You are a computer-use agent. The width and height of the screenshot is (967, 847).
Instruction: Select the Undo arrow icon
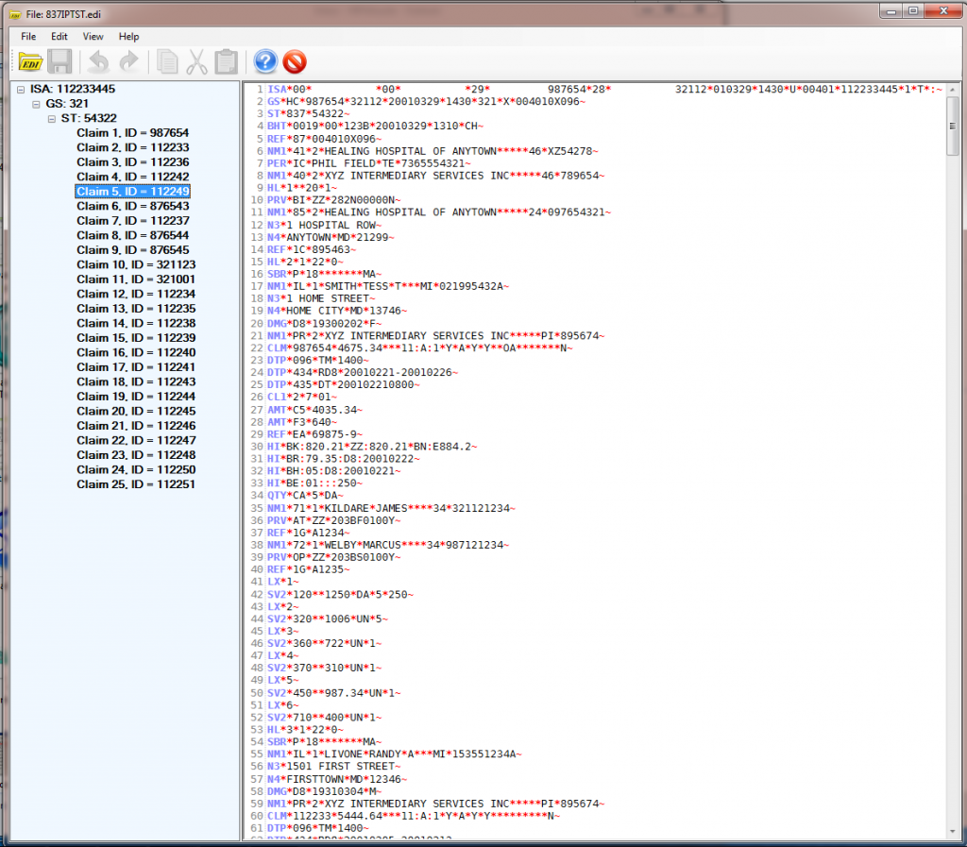coord(99,61)
